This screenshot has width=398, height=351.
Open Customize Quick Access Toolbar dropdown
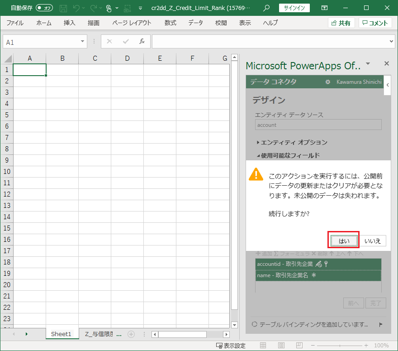point(140,9)
